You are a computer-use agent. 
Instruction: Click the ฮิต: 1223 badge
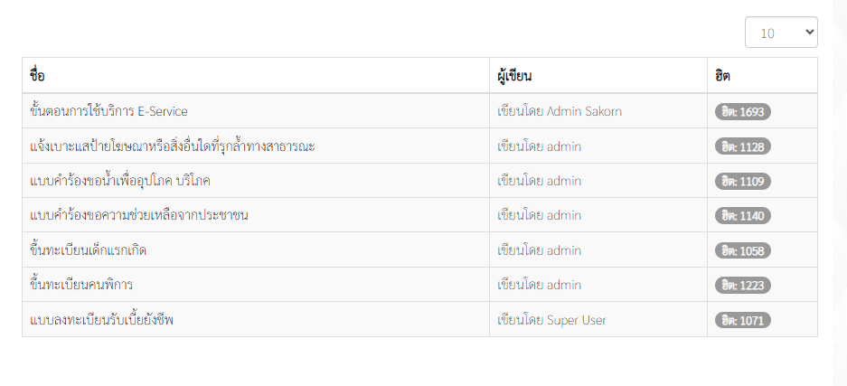[743, 285]
